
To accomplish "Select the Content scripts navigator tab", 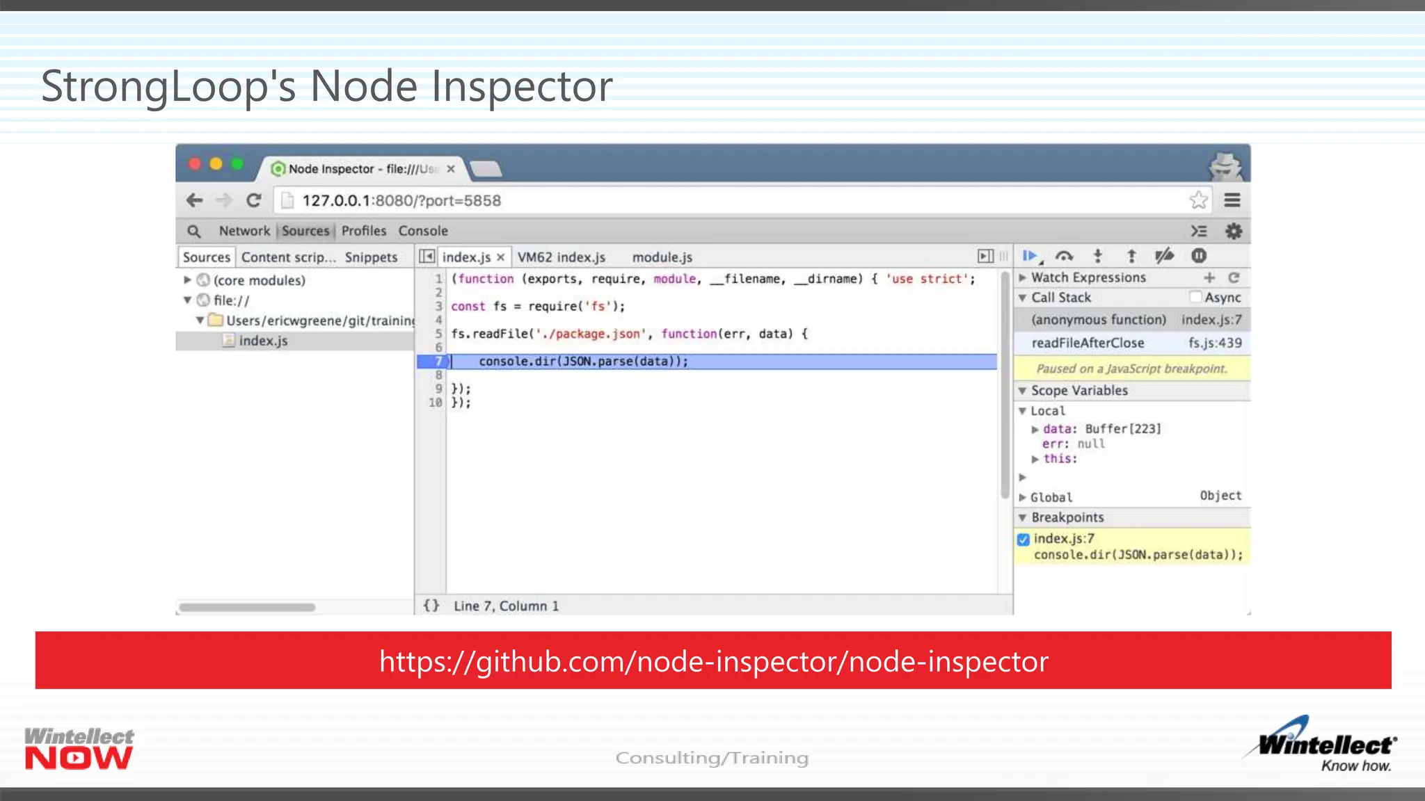I will point(288,257).
